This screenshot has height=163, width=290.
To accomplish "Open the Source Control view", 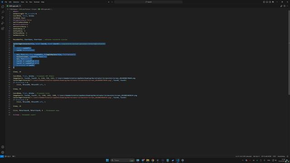I will [3, 18].
